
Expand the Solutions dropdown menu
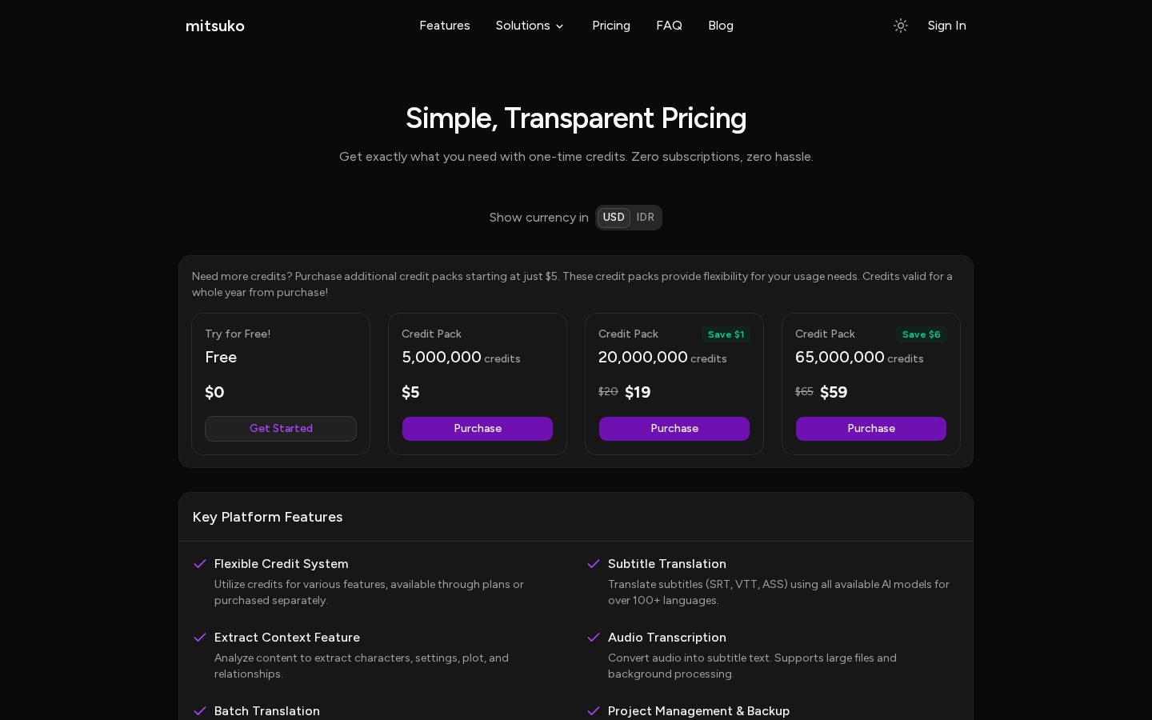(530, 26)
